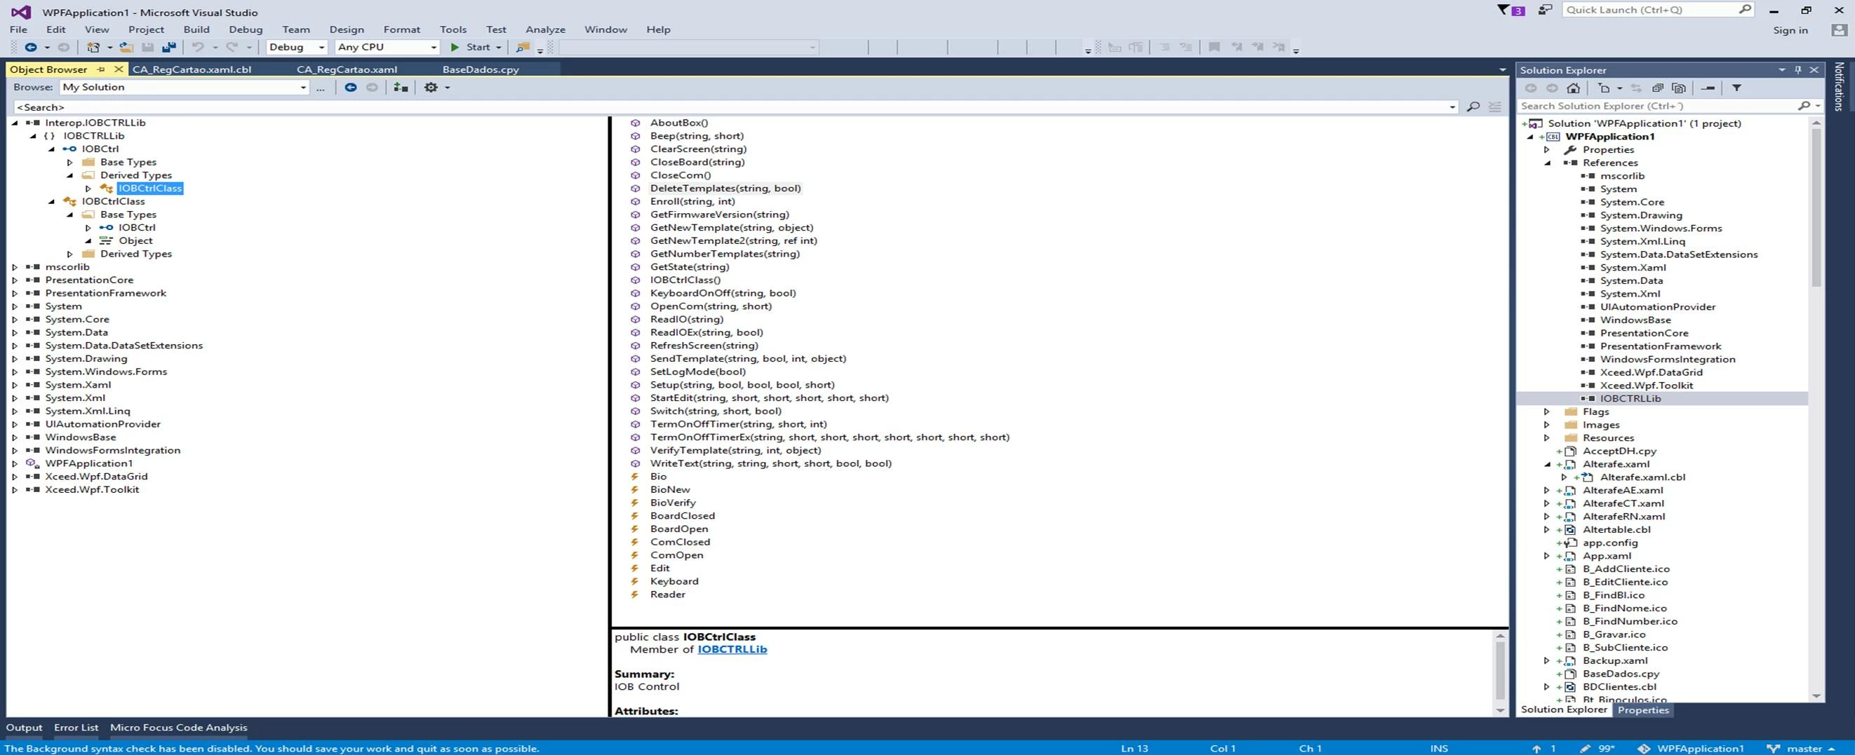Image resolution: width=1855 pixels, height=755 pixels.
Task: Click IOBCTRLLib link in description pane
Action: pyautogui.click(x=732, y=649)
